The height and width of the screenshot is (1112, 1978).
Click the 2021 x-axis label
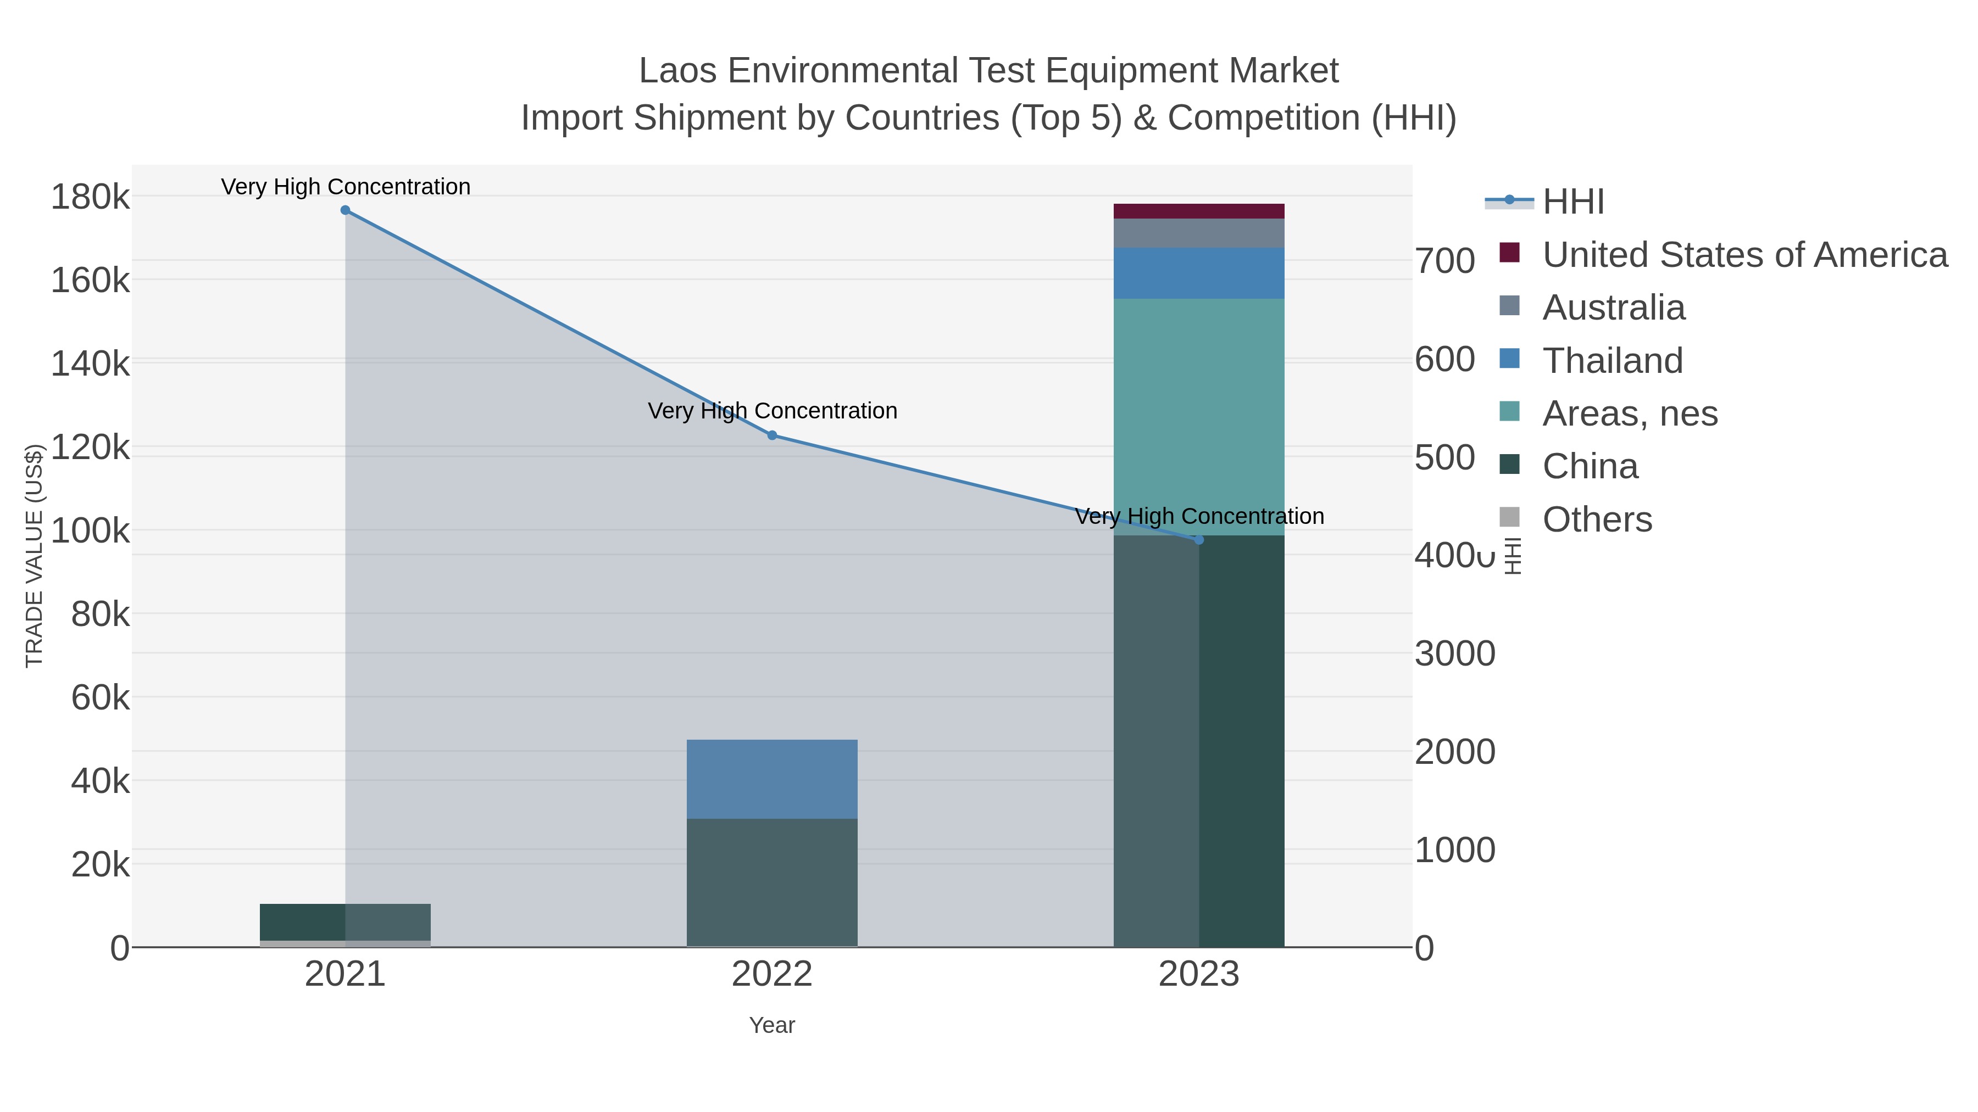click(346, 975)
